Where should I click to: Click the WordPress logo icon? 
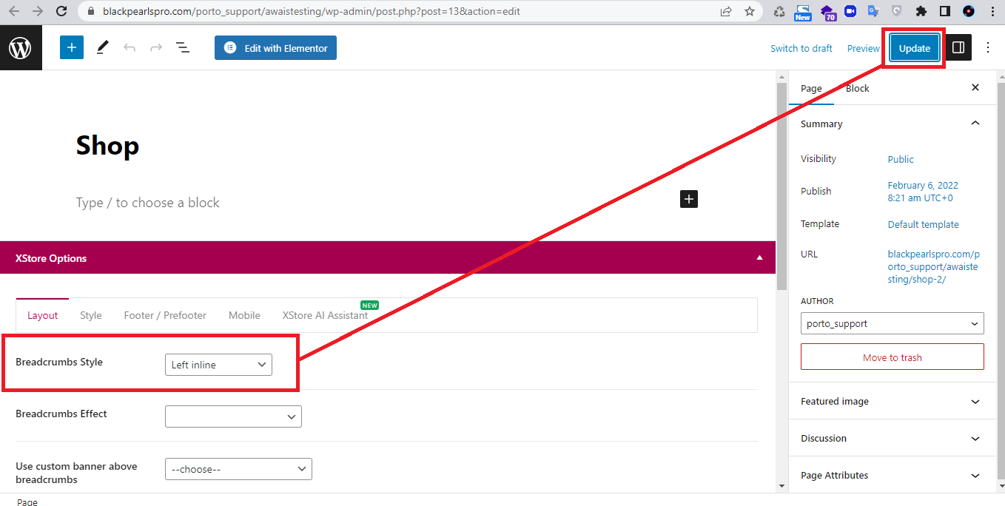[21, 48]
